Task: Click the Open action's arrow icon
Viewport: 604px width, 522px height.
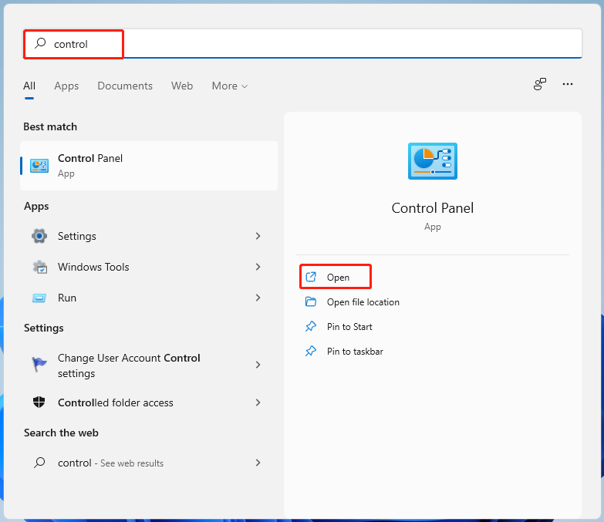Action: [x=311, y=277]
